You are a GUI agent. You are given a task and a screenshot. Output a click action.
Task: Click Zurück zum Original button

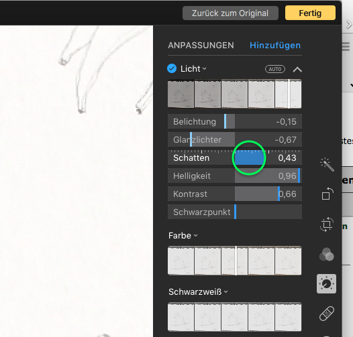[230, 13]
